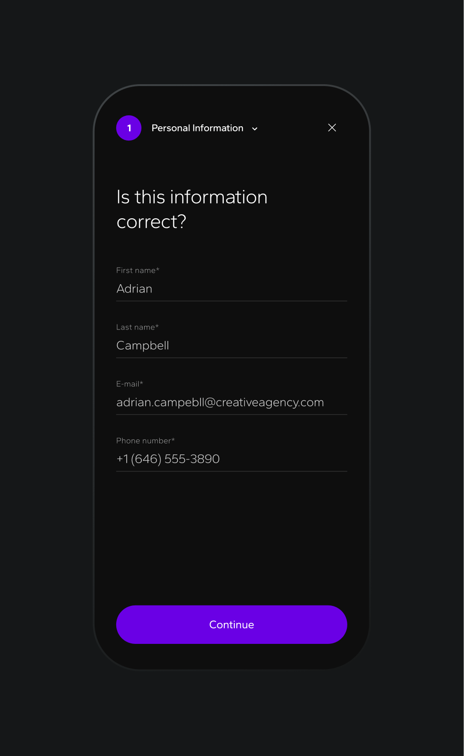This screenshot has height=756, width=464.
Task: Click the First name label
Action: (135, 270)
